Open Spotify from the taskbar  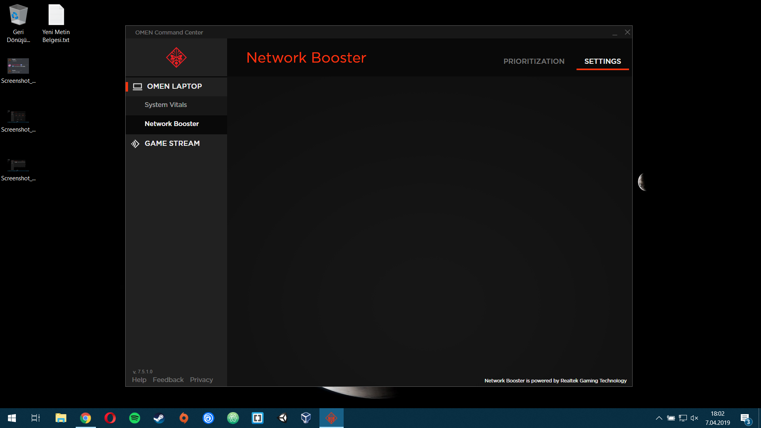click(x=135, y=418)
